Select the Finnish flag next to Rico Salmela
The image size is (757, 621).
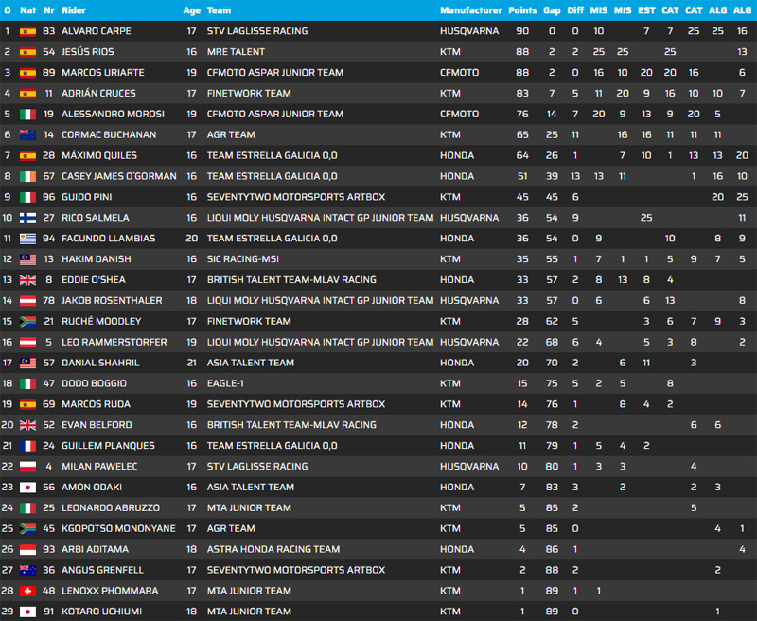pos(27,218)
